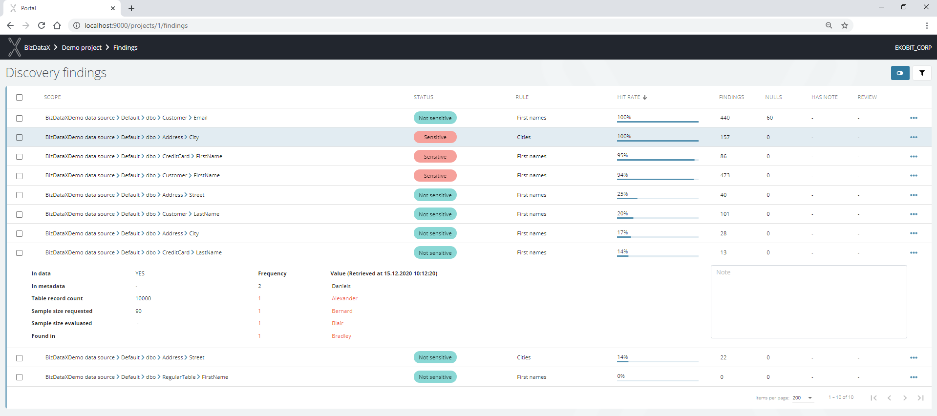Click Not sensitive badge for RegularTable FirstName
937x416 pixels.
point(435,377)
